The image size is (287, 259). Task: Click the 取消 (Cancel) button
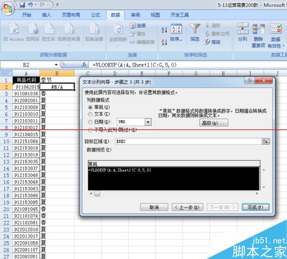(x=154, y=207)
